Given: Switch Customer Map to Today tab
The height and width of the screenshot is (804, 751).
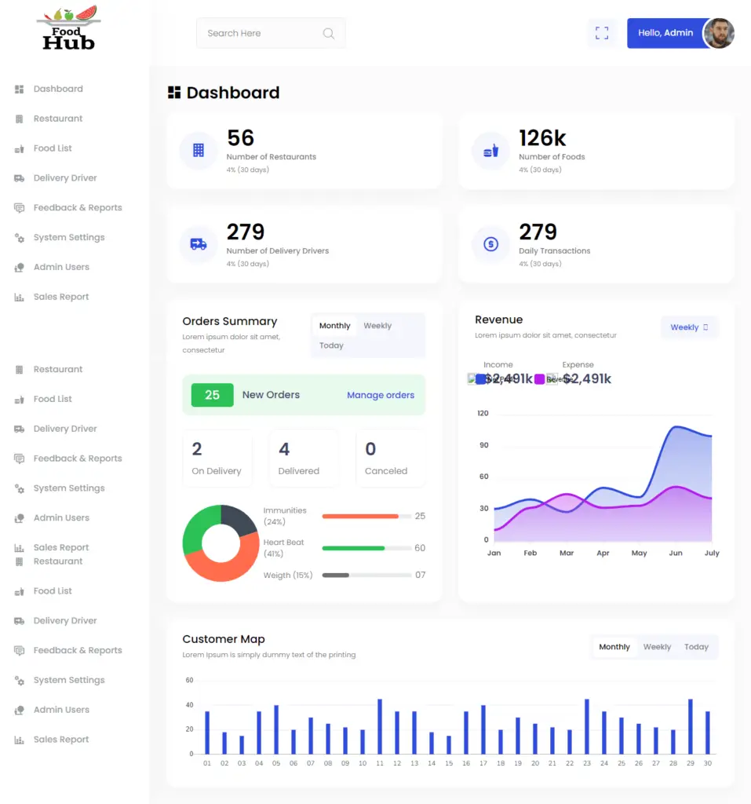Looking at the screenshot, I should pos(696,647).
